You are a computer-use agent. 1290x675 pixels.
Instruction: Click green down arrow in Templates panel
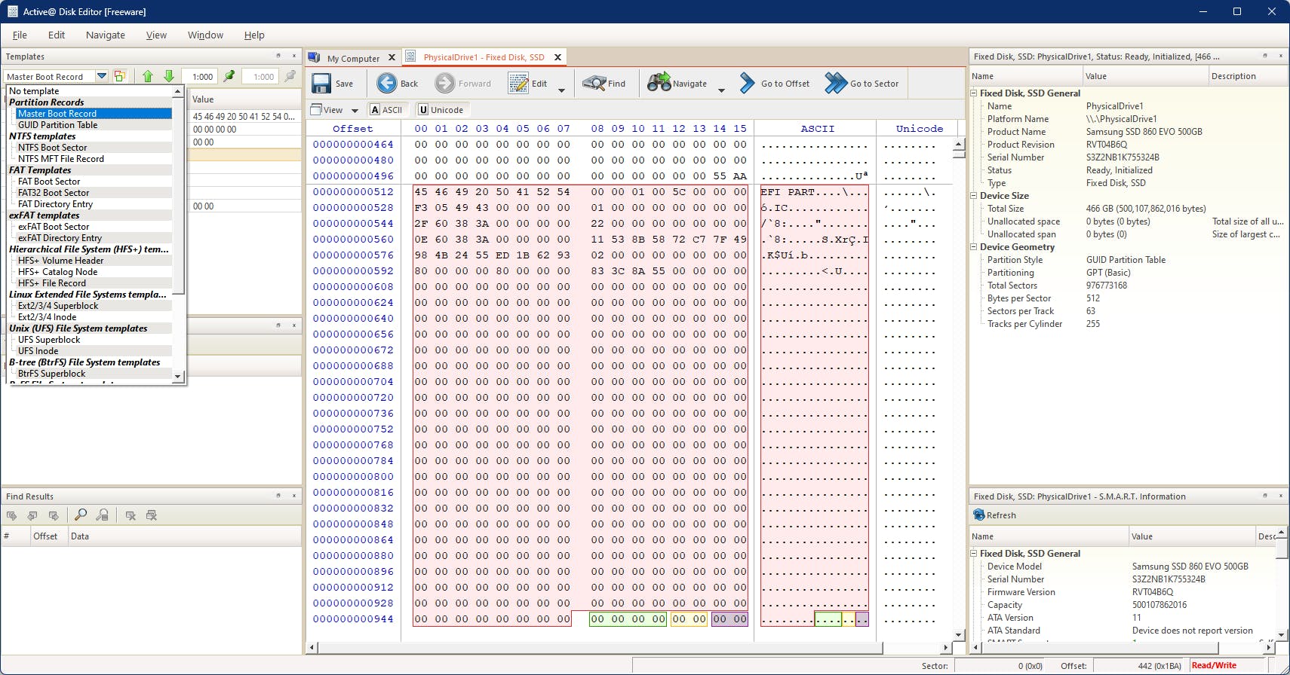(x=169, y=76)
